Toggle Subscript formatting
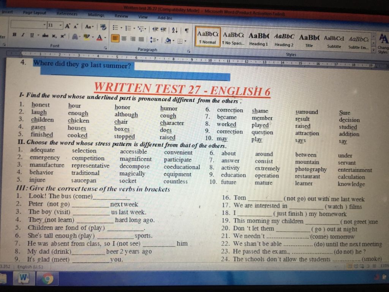 click(x=54, y=36)
